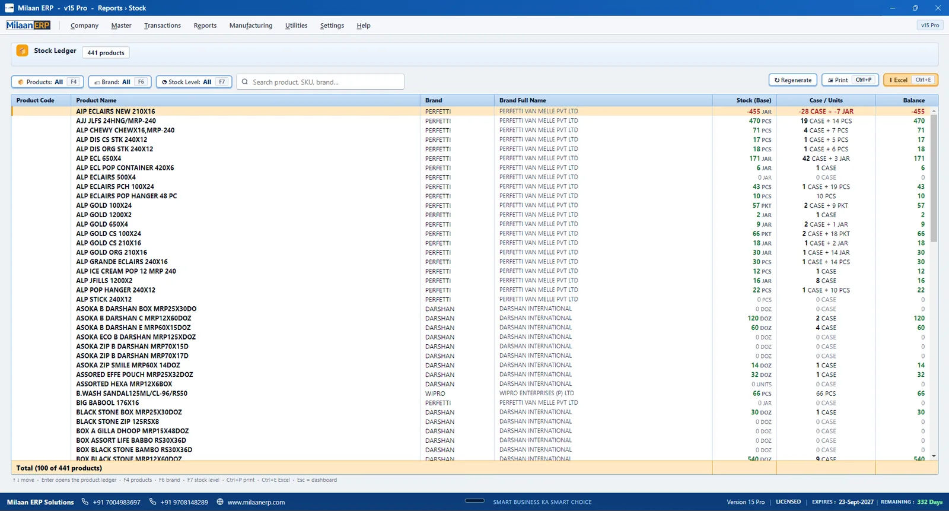Open the Reports menu
This screenshot has width=949, height=511.
point(205,26)
